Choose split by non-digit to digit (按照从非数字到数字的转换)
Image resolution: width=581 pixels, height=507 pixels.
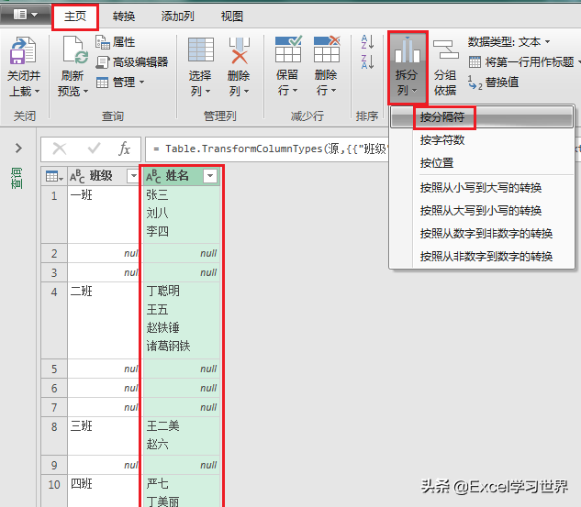tap(482, 257)
